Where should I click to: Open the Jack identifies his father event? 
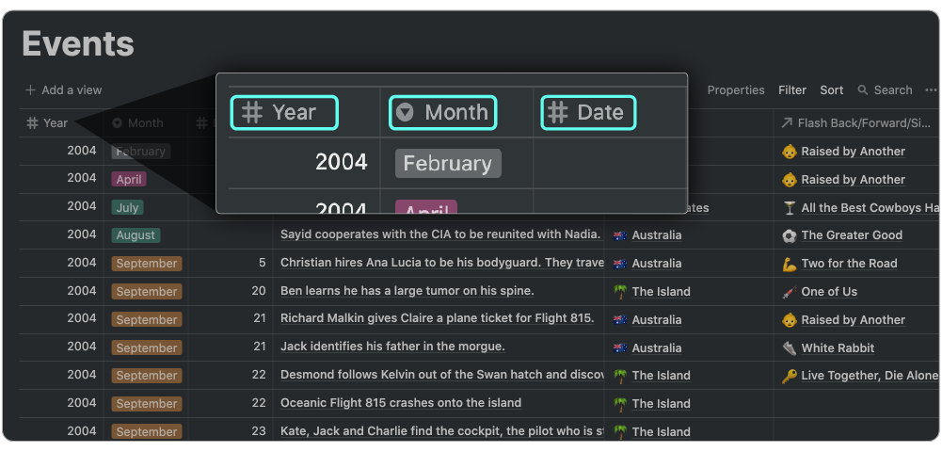point(392,347)
